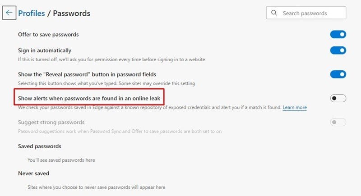Viewport: 361px width, 196px height.
Task: Open the Profiles breadcrumb link
Action: tap(32, 13)
